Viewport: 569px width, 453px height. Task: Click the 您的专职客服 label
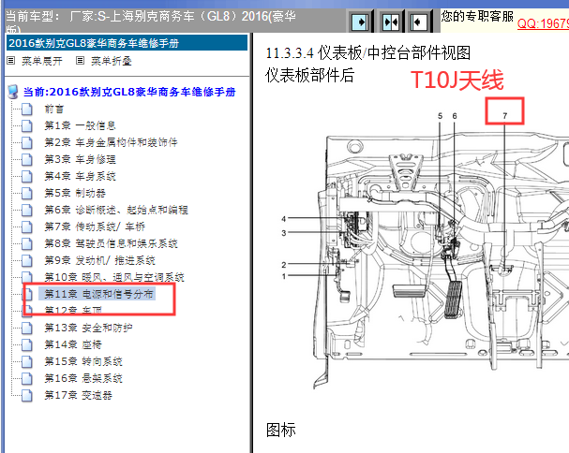point(477,16)
